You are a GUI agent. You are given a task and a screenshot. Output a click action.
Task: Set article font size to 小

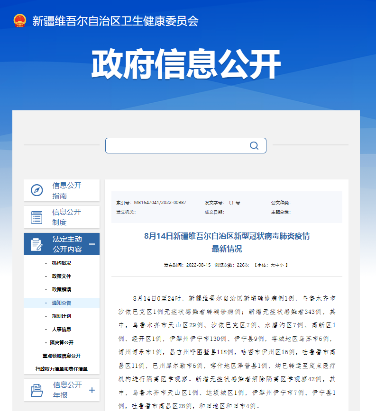283,265
